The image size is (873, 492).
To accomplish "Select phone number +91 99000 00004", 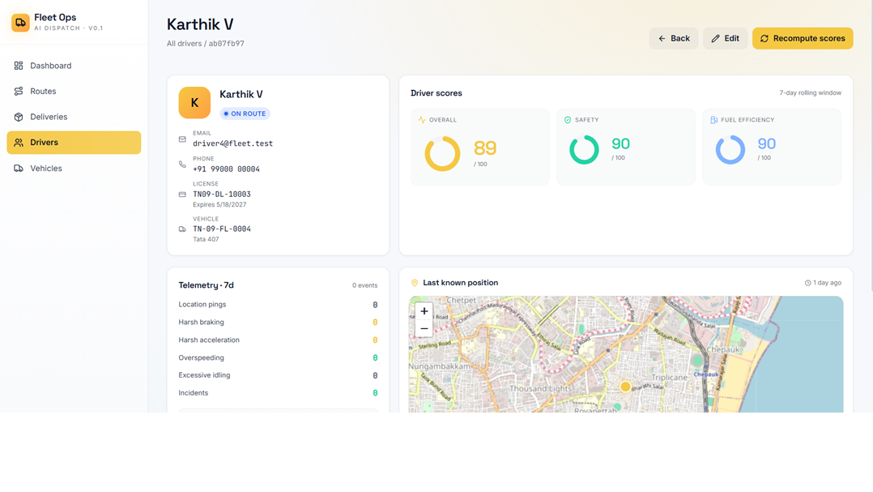I will tap(226, 169).
